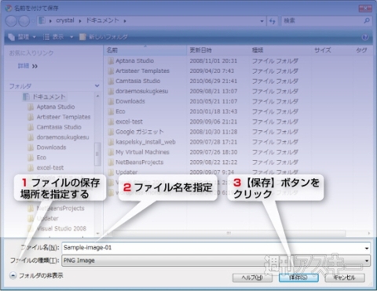Sort by 名前 column header
Viewport: 377px width, 291px height.
(x=145, y=50)
